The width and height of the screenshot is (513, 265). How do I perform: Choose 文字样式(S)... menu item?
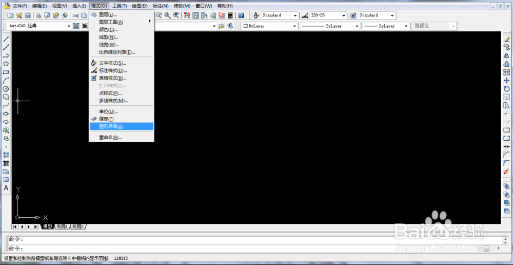[122, 63]
